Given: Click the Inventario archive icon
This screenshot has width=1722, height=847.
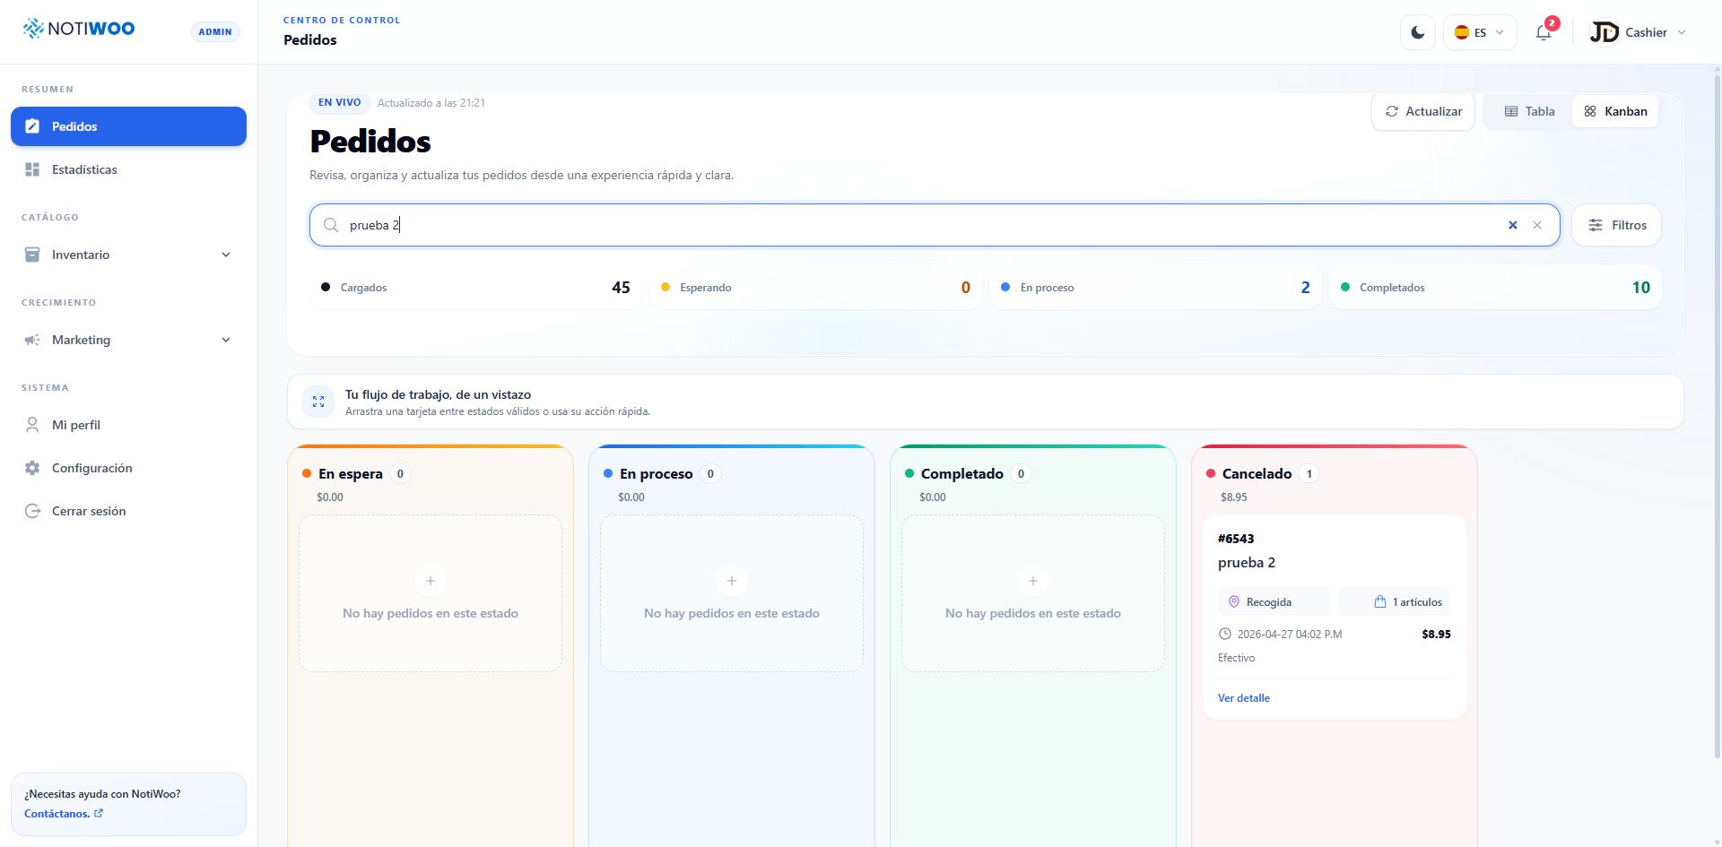Looking at the screenshot, I should [x=32, y=255].
